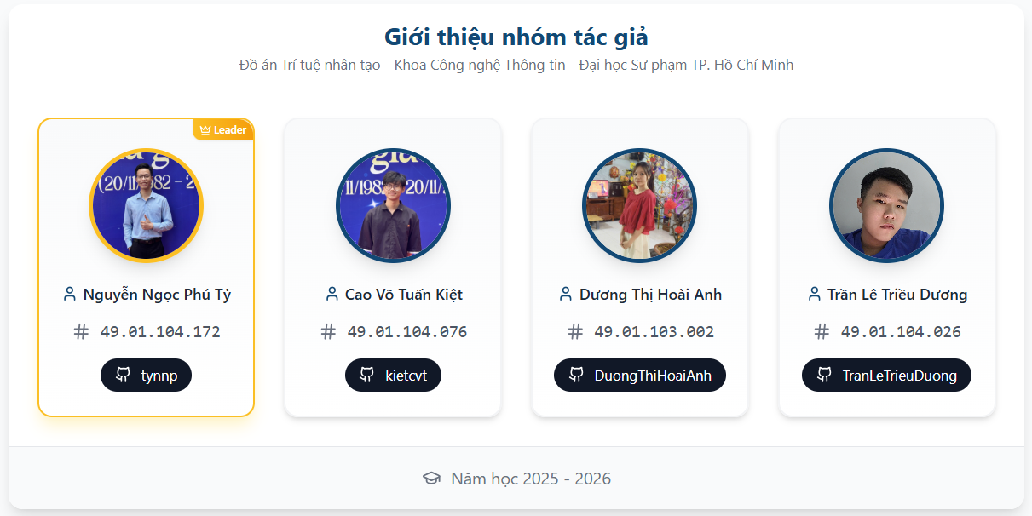Click hash icon next to 49.01.103.002
Image resolution: width=1032 pixels, height=516 pixels.
(575, 332)
